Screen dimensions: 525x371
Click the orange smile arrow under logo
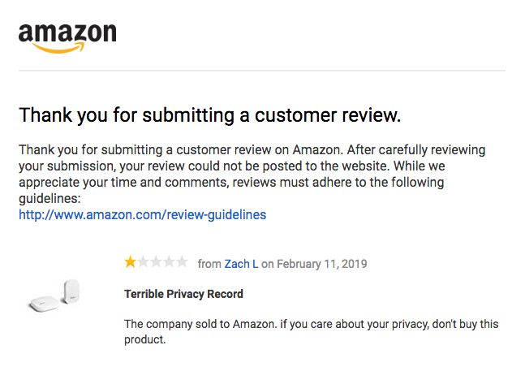pyautogui.click(x=59, y=48)
